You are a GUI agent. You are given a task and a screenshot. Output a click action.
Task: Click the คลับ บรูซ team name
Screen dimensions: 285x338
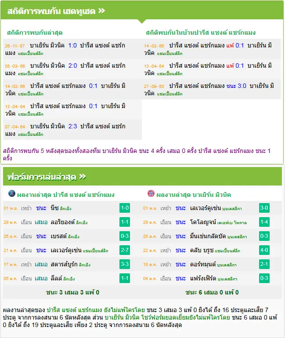point(202,250)
